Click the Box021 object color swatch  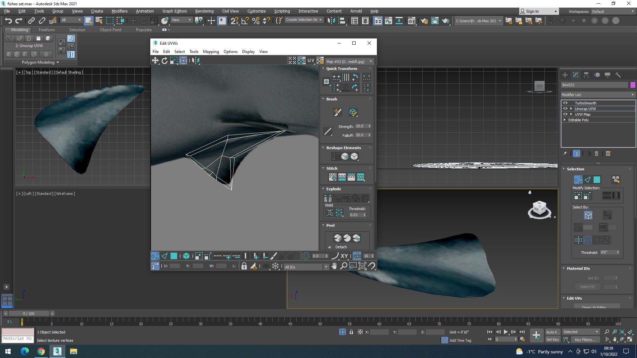pyautogui.click(x=633, y=85)
